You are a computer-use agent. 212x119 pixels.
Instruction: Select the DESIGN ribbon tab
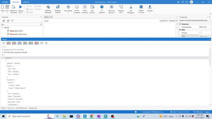[x=16, y=2]
